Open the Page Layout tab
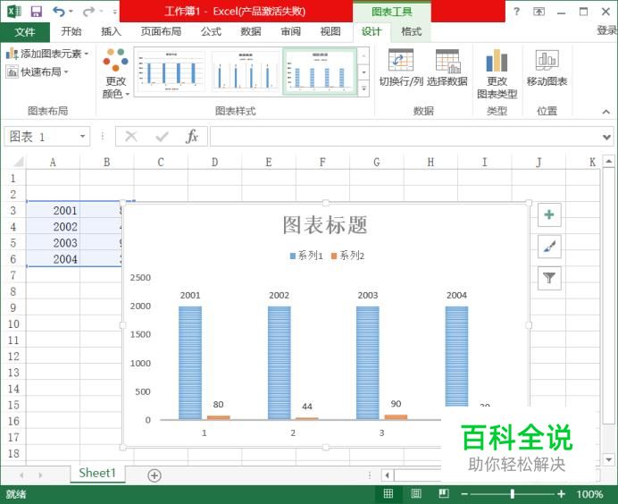Viewport: 618px width, 504px height. [161, 31]
